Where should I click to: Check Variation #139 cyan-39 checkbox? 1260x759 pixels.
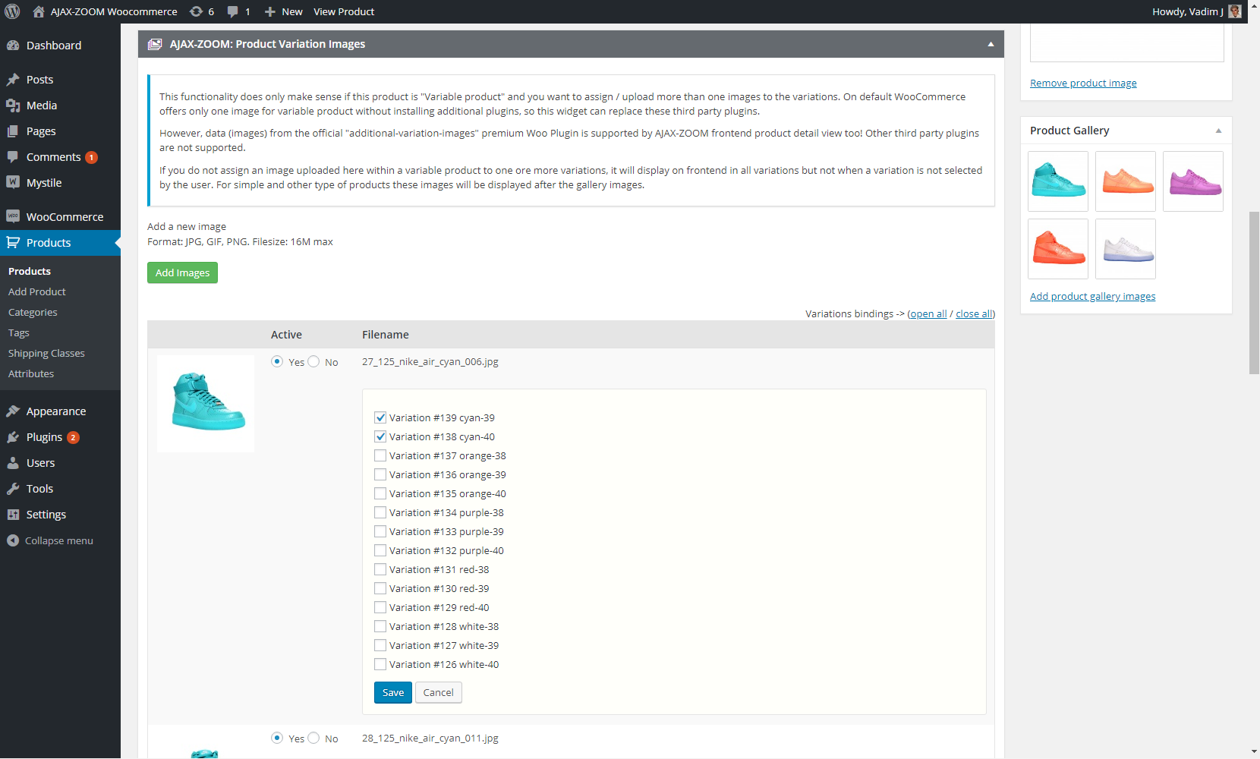pos(380,417)
